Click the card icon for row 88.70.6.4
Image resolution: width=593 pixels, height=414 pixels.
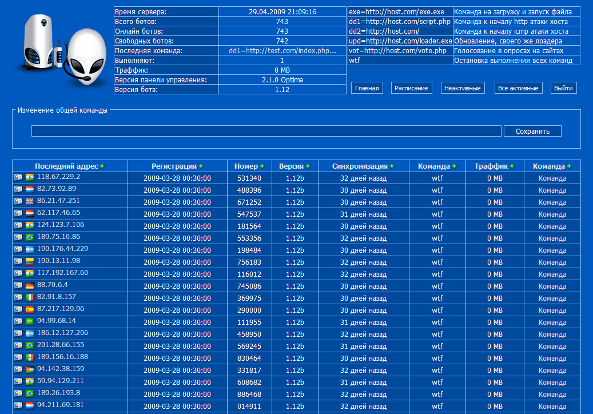coord(18,285)
